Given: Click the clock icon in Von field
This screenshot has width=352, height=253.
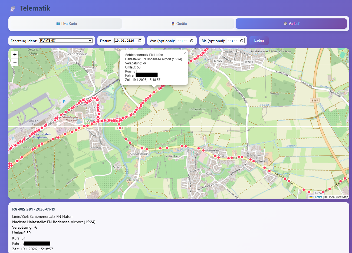Looking at the screenshot, I should [x=192, y=41].
